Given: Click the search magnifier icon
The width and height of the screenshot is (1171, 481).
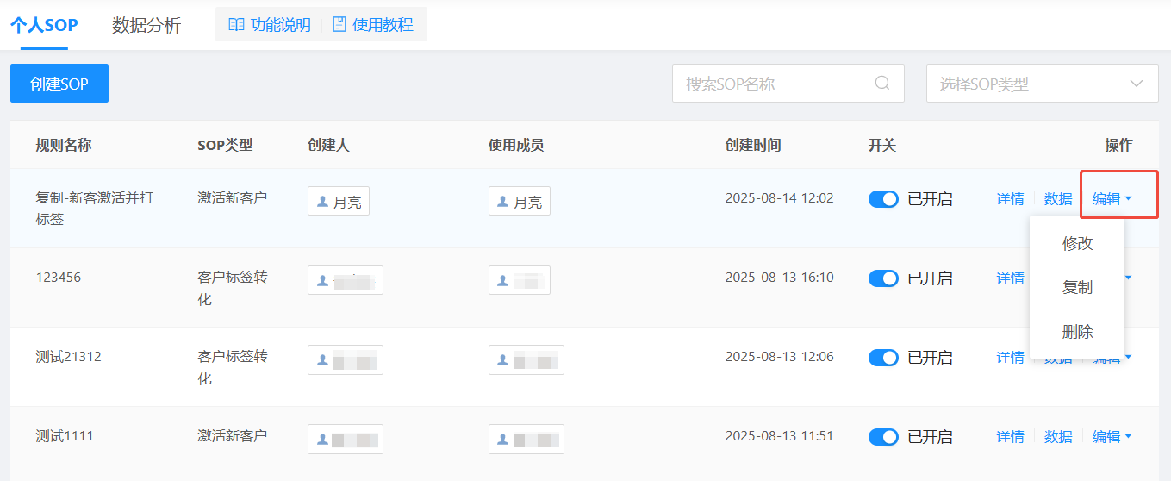Looking at the screenshot, I should tap(882, 84).
